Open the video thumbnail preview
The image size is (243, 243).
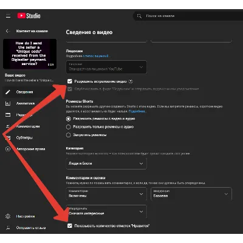coord(30,54)
